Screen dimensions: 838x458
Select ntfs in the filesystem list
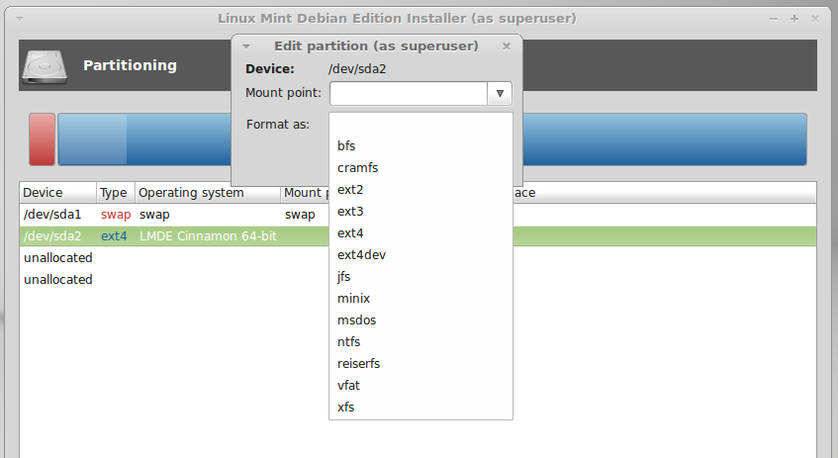[x=420, y=341]
